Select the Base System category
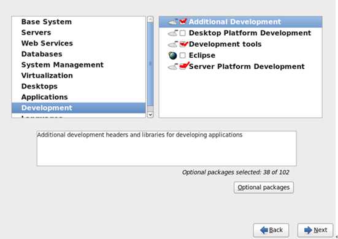This screenshot has width=338, height=239. 79,22
